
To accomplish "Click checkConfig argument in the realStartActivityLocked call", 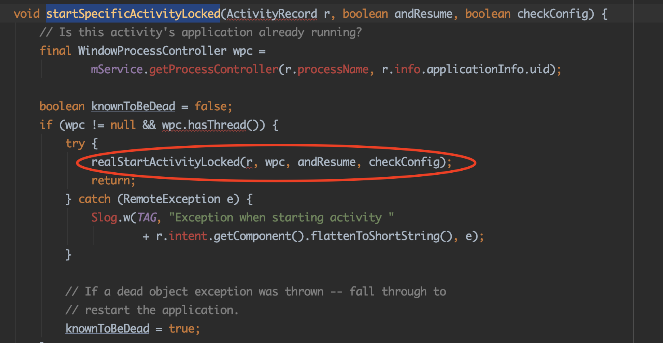I will click(404, 162).
